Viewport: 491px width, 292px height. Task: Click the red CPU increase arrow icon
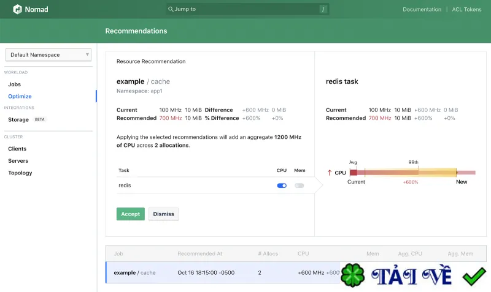(x=330, y=173)
